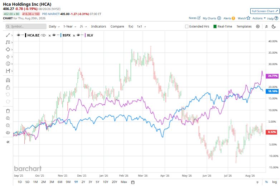This screenshot has height=188, width=280.
Task: Collapse the left drawing toolbar
Action: click(x=8, y=142)
